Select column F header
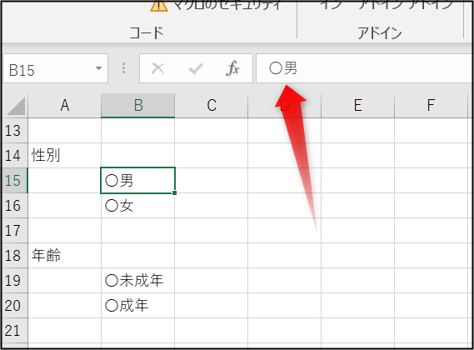This screenshot has width=474, height=350. click(x=431, y=106)
